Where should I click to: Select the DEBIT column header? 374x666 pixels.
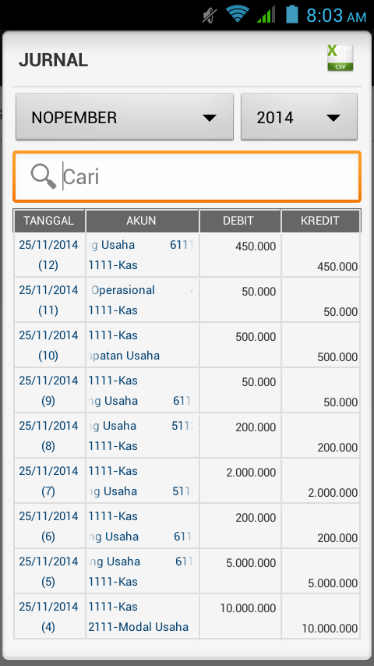point(240,221)
